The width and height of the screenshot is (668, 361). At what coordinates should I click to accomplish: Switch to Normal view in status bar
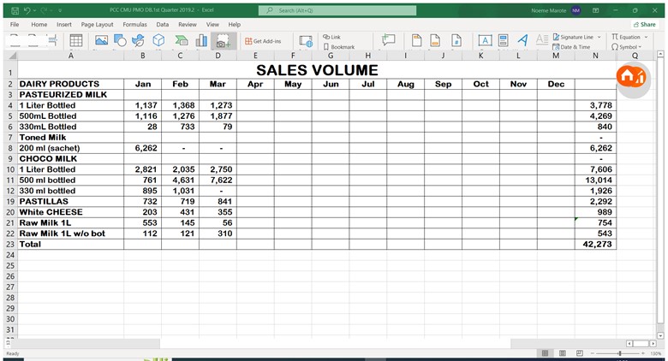[x=545, y=353]
